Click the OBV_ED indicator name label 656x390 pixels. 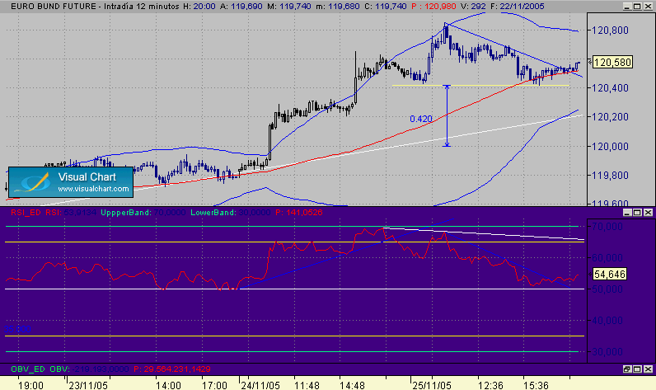click(x=28, y=369)
